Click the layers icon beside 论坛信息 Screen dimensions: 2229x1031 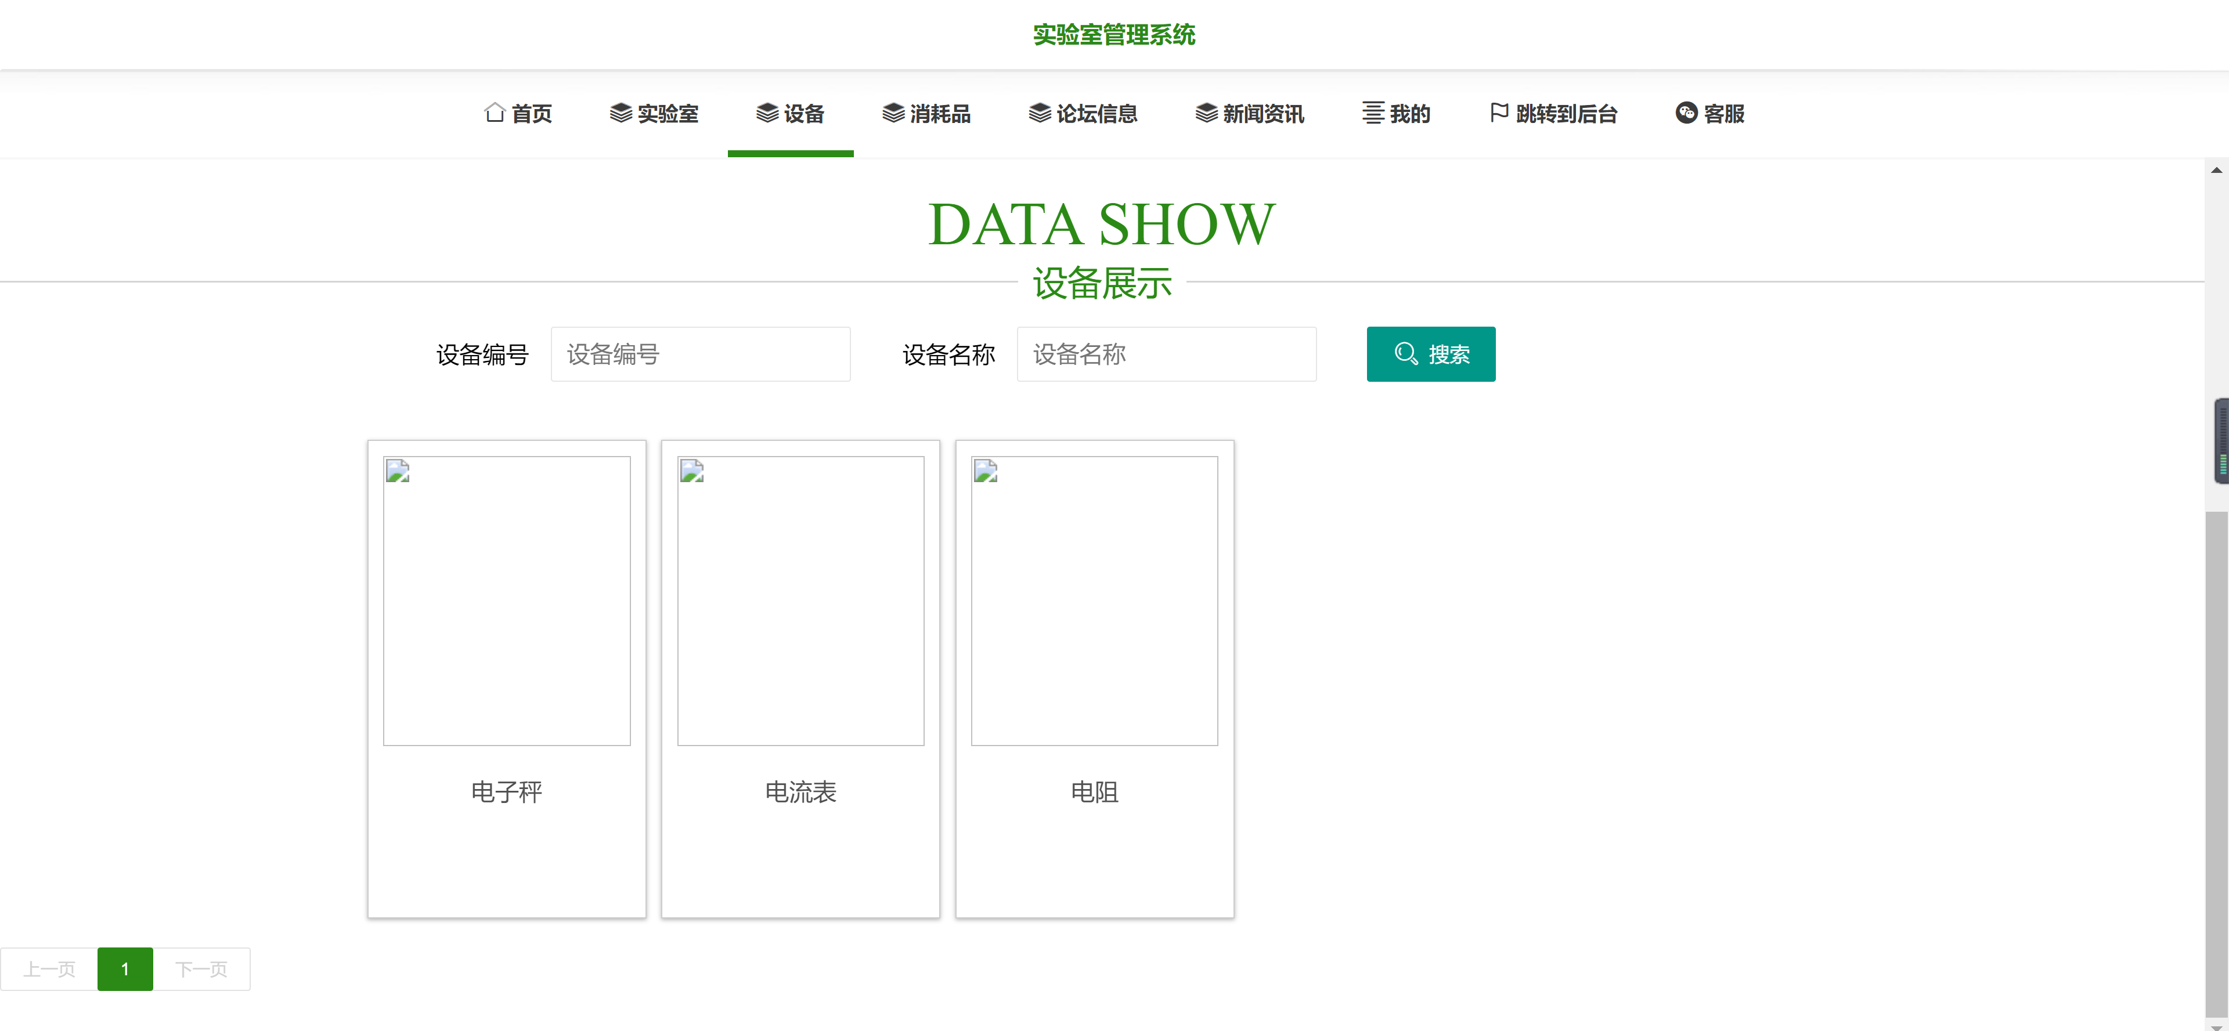pos(1039,113)
